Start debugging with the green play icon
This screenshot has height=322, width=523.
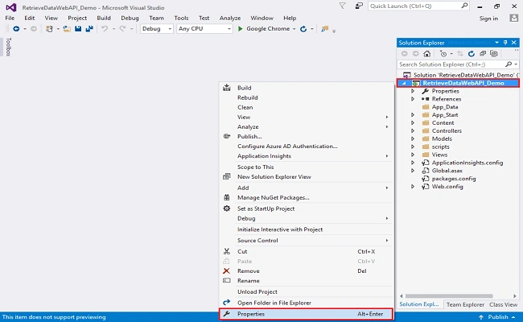pyautogui.click(x=240, y=29)
